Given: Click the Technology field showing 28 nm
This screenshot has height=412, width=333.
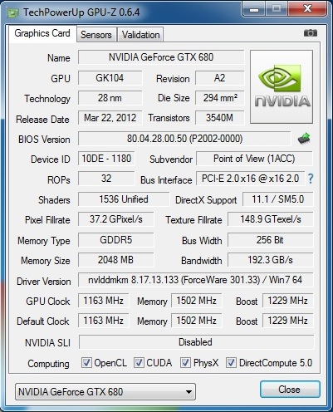Looking at the screenshot, I should (x=110, y=98).
